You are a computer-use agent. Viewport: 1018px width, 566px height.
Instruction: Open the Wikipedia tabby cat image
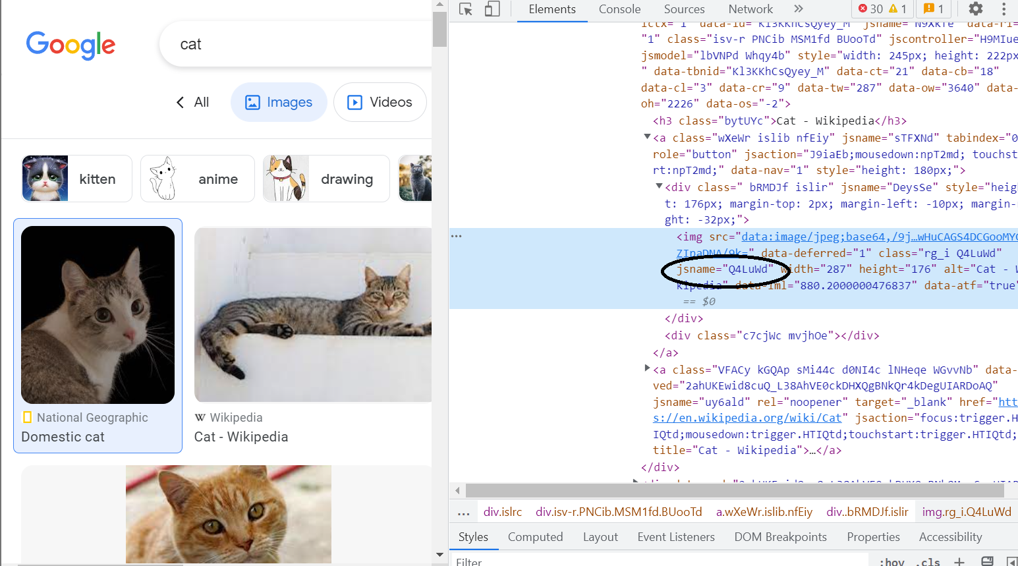[x=313, y=315]
